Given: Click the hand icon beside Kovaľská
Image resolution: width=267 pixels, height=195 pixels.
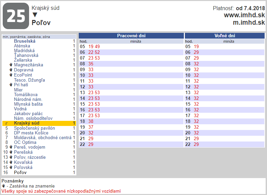Looking at the screenshot, I should pos(11,162).
